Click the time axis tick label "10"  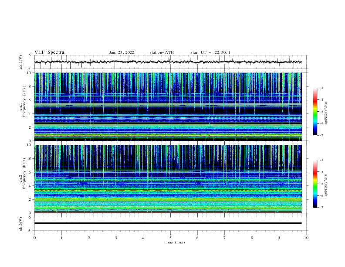coord(306,238)
